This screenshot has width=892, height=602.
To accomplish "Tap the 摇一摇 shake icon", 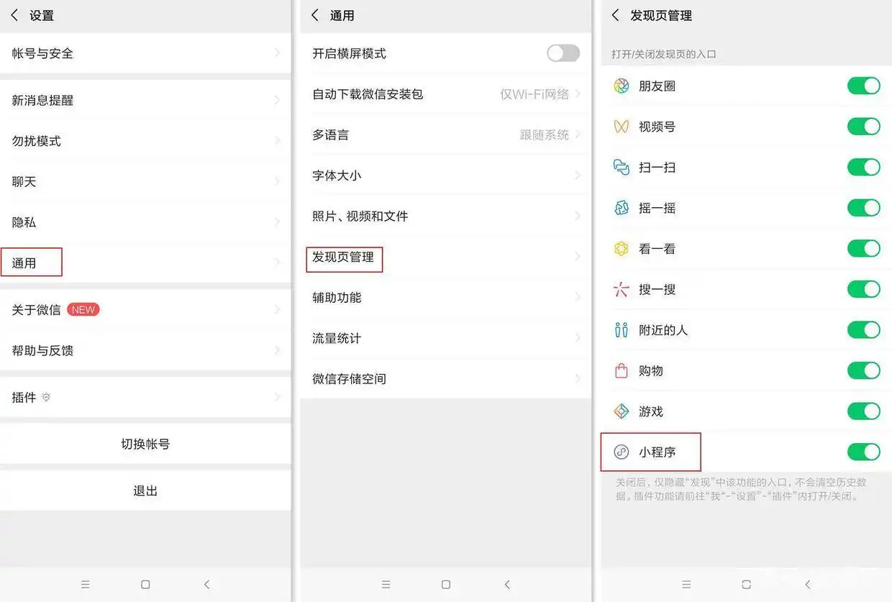I will click(x=621, y=208).
